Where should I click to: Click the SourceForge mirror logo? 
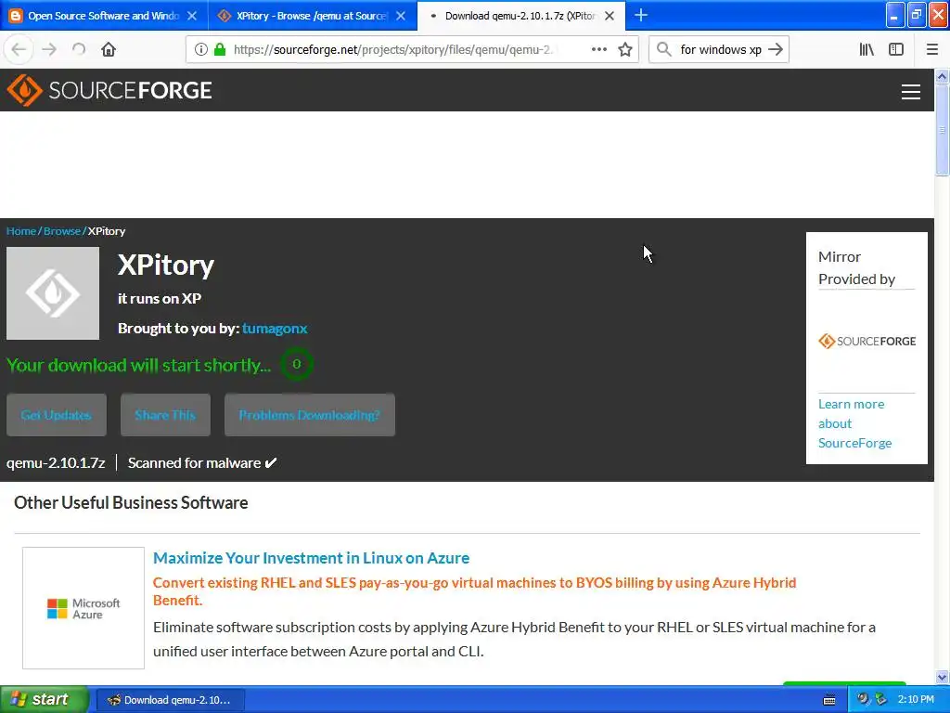point(867,342)
